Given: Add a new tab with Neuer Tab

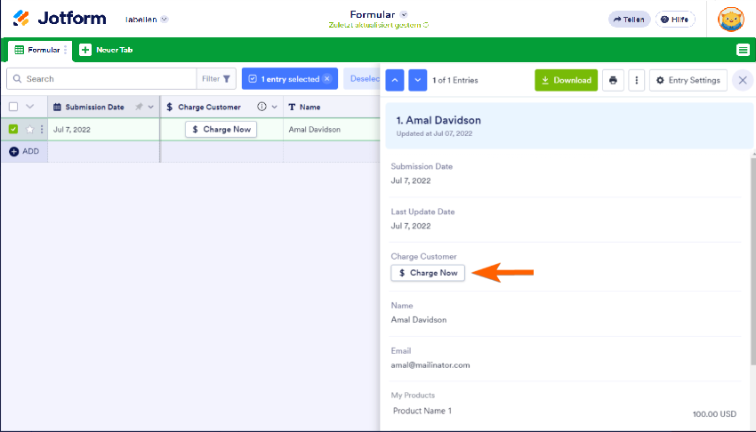Looking at the screenshot, I should [107, 50].
